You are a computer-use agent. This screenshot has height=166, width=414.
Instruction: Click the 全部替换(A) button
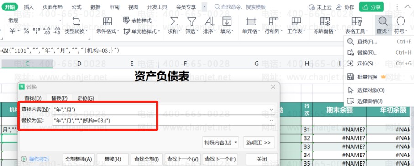79,159
